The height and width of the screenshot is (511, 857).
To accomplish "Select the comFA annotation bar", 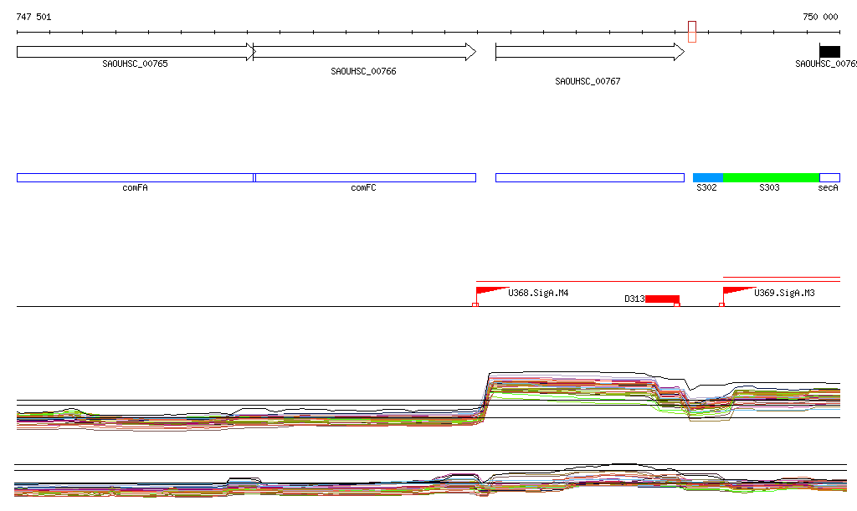I will pyautogui.click(x=135, y=177).
